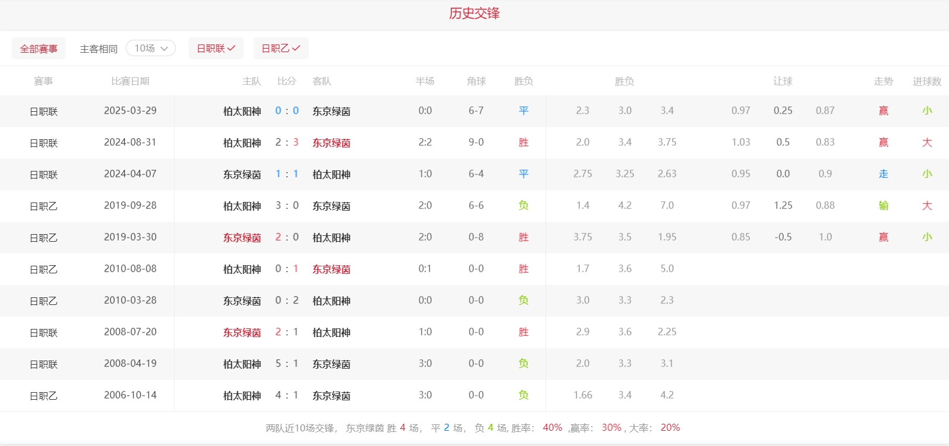The image size is (949, 446).
Task: Click the 5:1 score for 2008-04-19
Action: [x=287, y=363]
